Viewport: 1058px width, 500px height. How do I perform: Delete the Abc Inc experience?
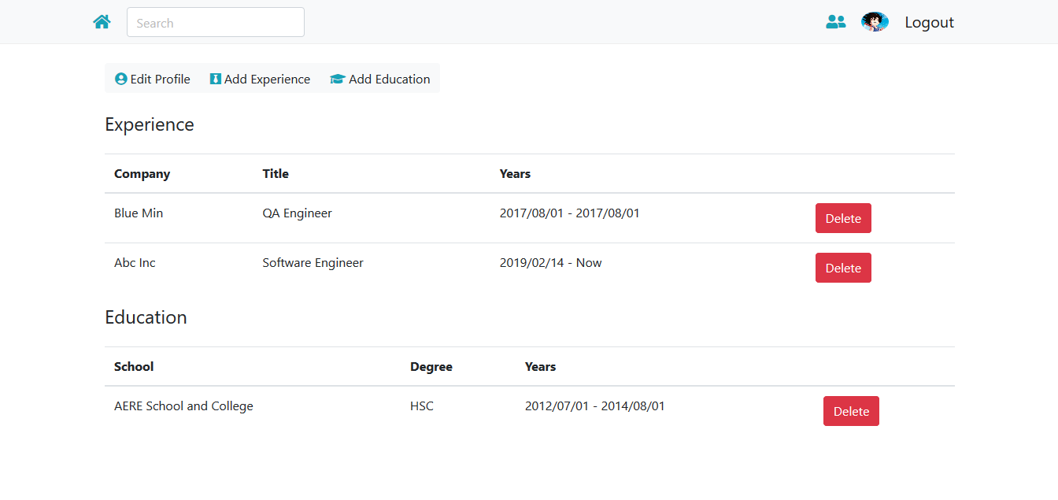(x=843, y=268)
